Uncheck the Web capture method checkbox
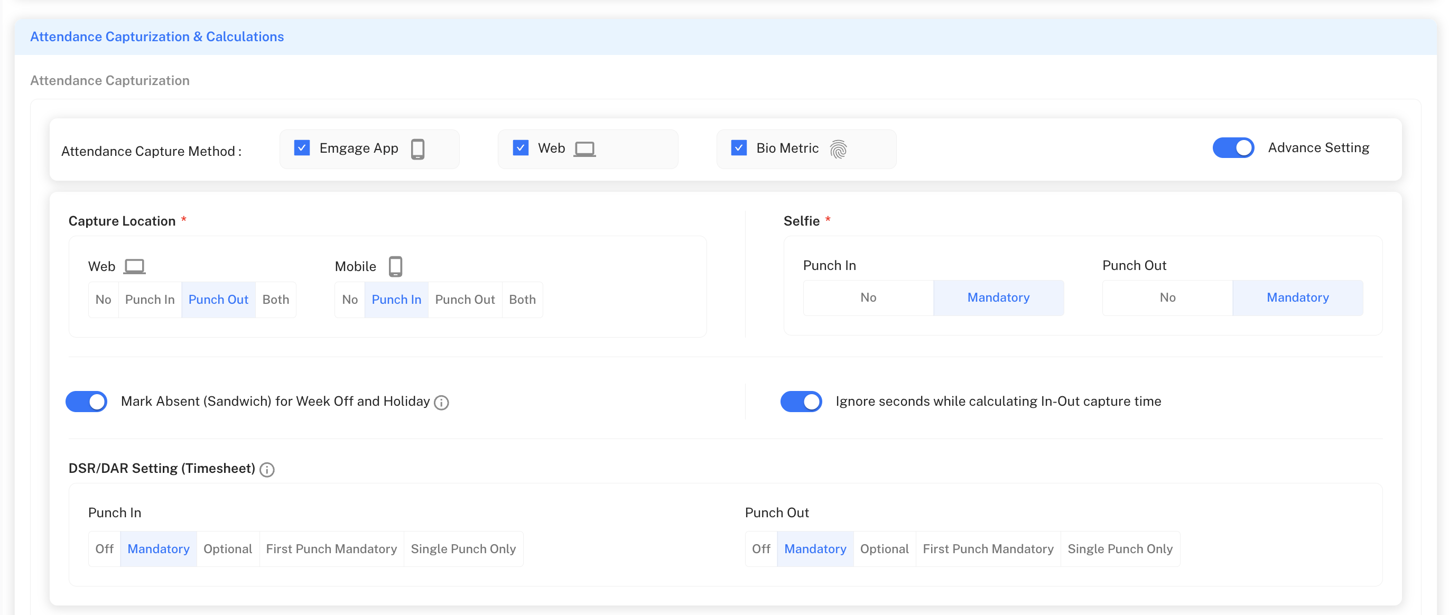Image resolution: width=1449 pixels, height=615 pixels. pyautogui.click(x=521, y=148)
